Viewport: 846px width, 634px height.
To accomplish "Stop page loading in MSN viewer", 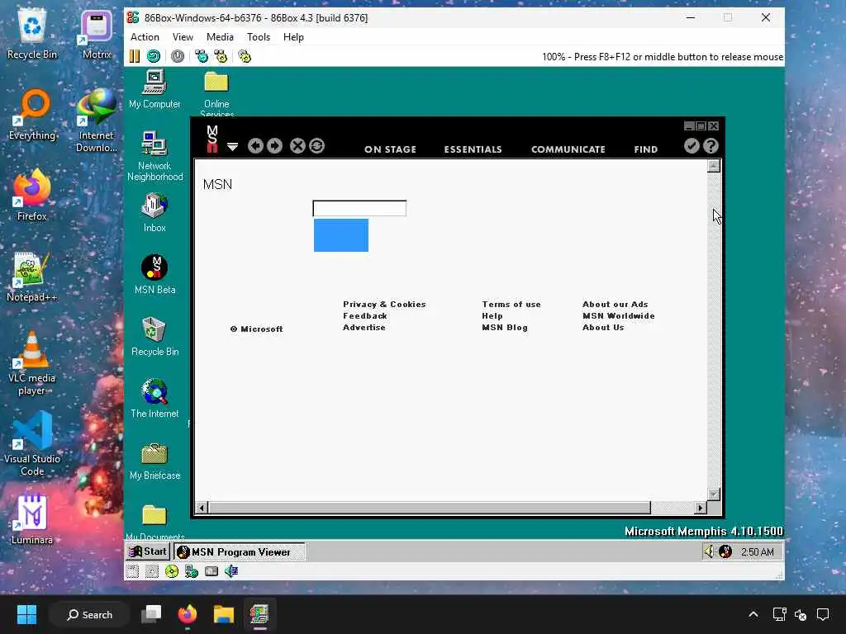I will pyautogui.click(x=297, y=145).
